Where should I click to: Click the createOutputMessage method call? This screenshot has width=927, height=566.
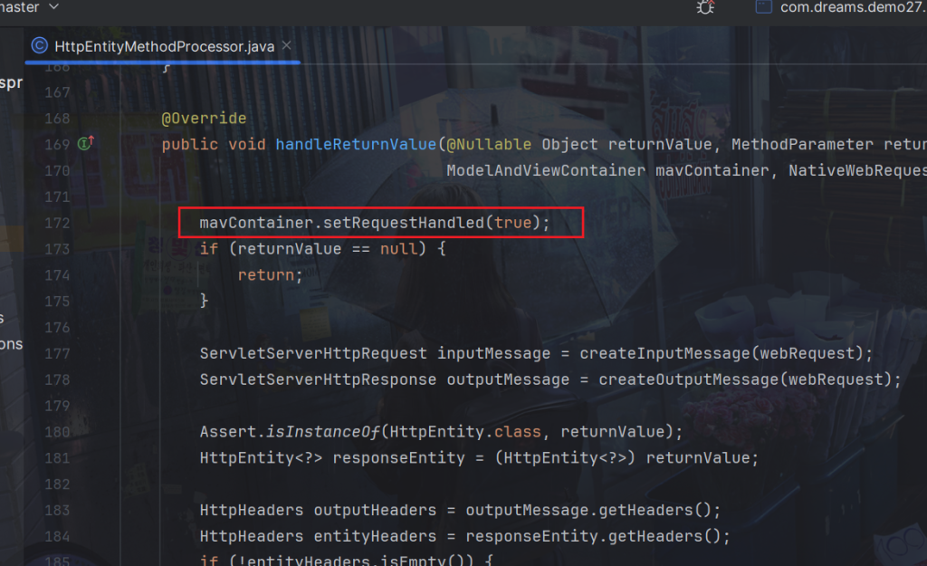pyautogui.click(x=687, y=379)
